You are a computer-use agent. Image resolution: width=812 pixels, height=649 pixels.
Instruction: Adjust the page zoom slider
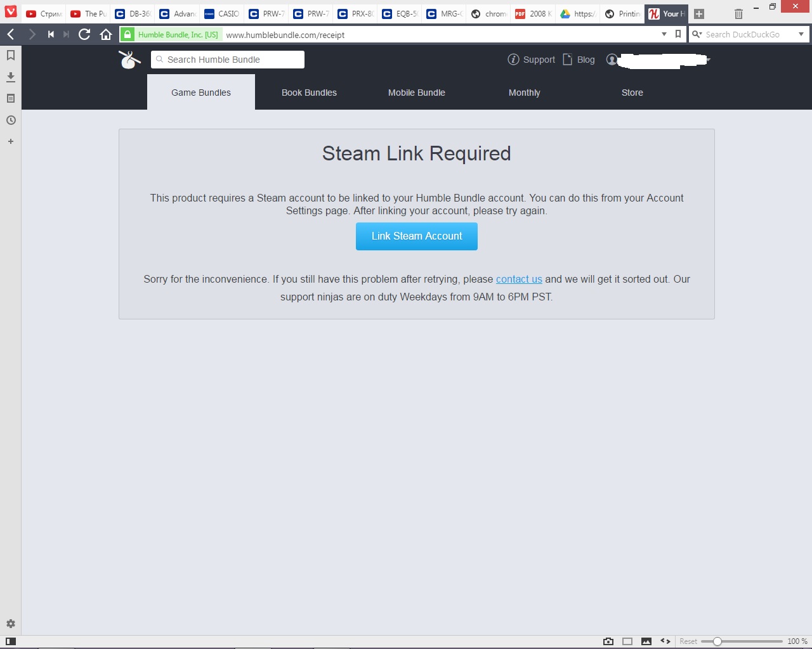(x=742, y=641)
